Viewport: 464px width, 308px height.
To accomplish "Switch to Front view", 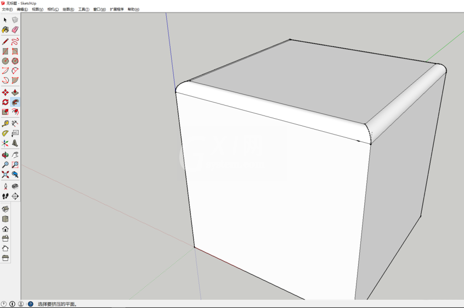I will point(5,229).
